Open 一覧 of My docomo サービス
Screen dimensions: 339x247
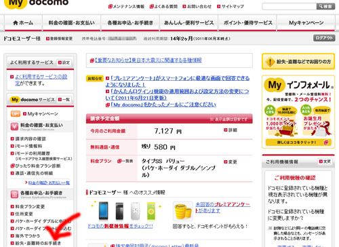64,100
